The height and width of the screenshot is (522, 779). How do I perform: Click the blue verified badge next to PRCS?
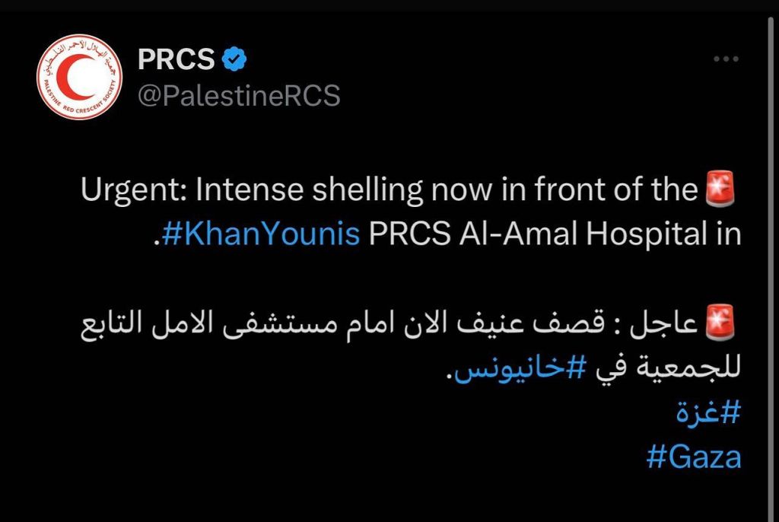point(234,59)
